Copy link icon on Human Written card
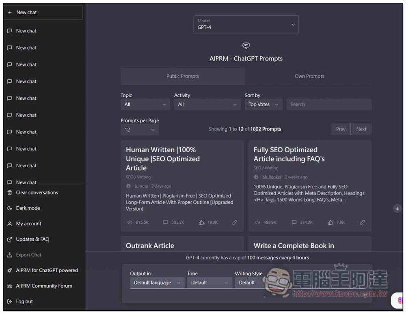Screen dimensions: 406x314 (235, 222)
